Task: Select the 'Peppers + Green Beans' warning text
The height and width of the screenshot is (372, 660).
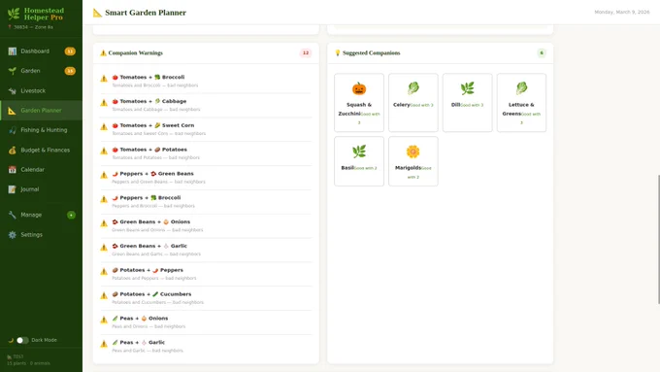Action: tap(152, 174)
